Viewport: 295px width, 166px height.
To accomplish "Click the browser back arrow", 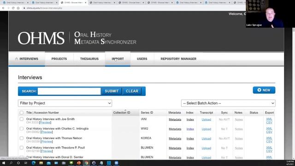I will tap(3, 8).
